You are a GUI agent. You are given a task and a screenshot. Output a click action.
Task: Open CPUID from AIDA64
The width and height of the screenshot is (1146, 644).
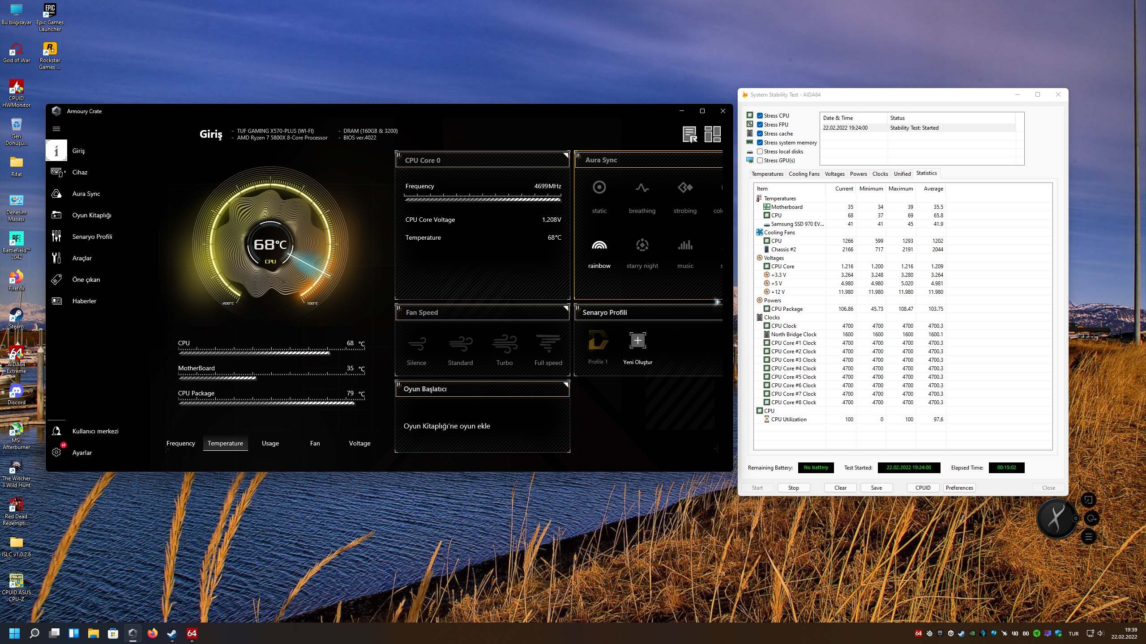click(923, 488)
